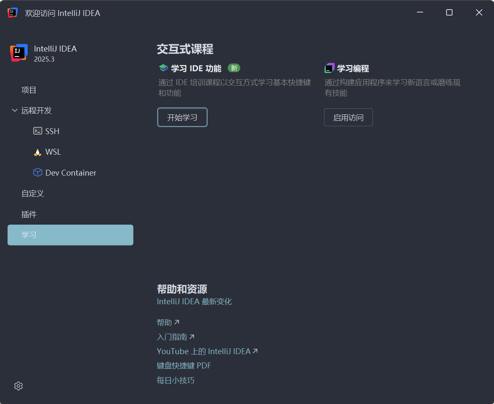The image size is (494, 404).
Task: Collapse the 远程开发 tree section
Action: 14,110
